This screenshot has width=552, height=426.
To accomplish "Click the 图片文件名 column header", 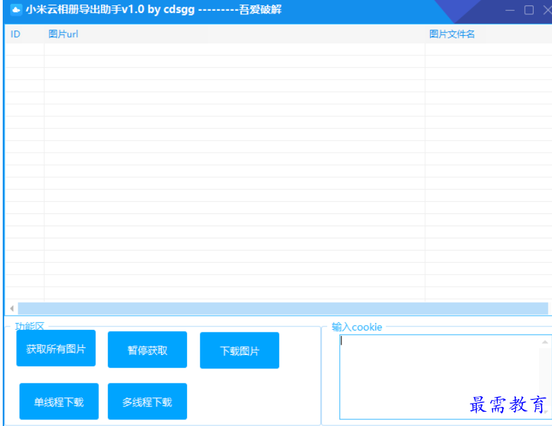I will pyautogui.click(x=488, y=34).
